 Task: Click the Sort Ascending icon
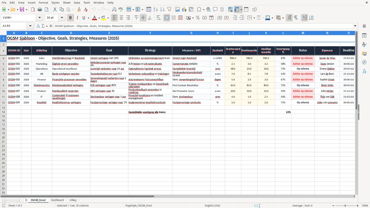[155, 10]
